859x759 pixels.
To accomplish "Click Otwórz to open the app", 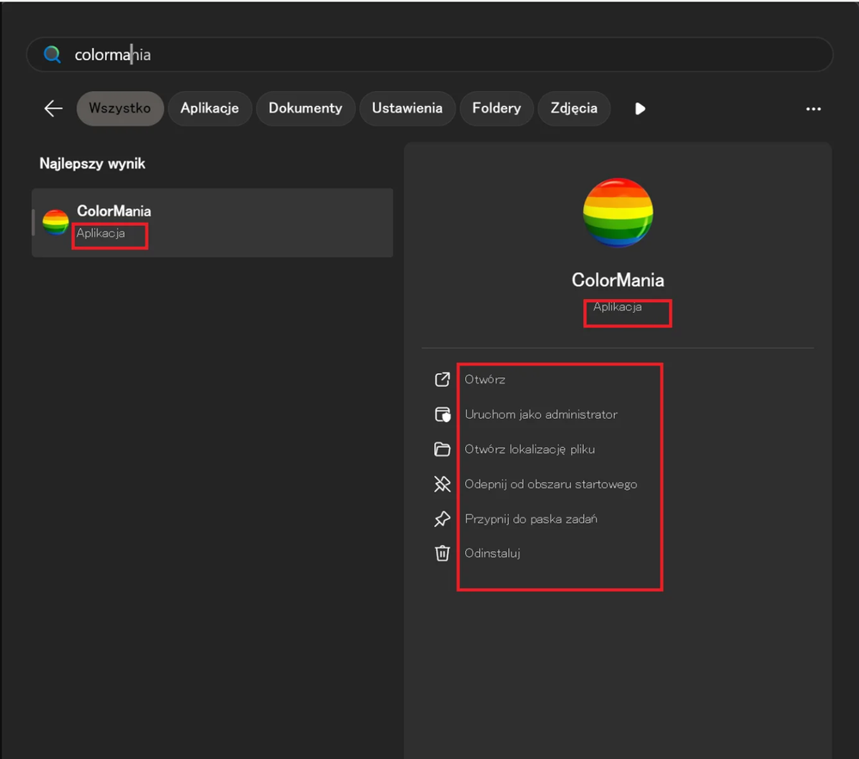I will (x=485, y=380).
